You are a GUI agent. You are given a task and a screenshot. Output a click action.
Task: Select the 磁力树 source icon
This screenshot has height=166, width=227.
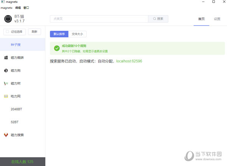coord(6,83)
